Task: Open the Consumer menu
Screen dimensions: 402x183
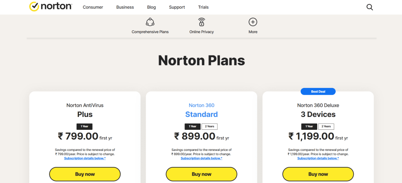Action: click(93, 7)
